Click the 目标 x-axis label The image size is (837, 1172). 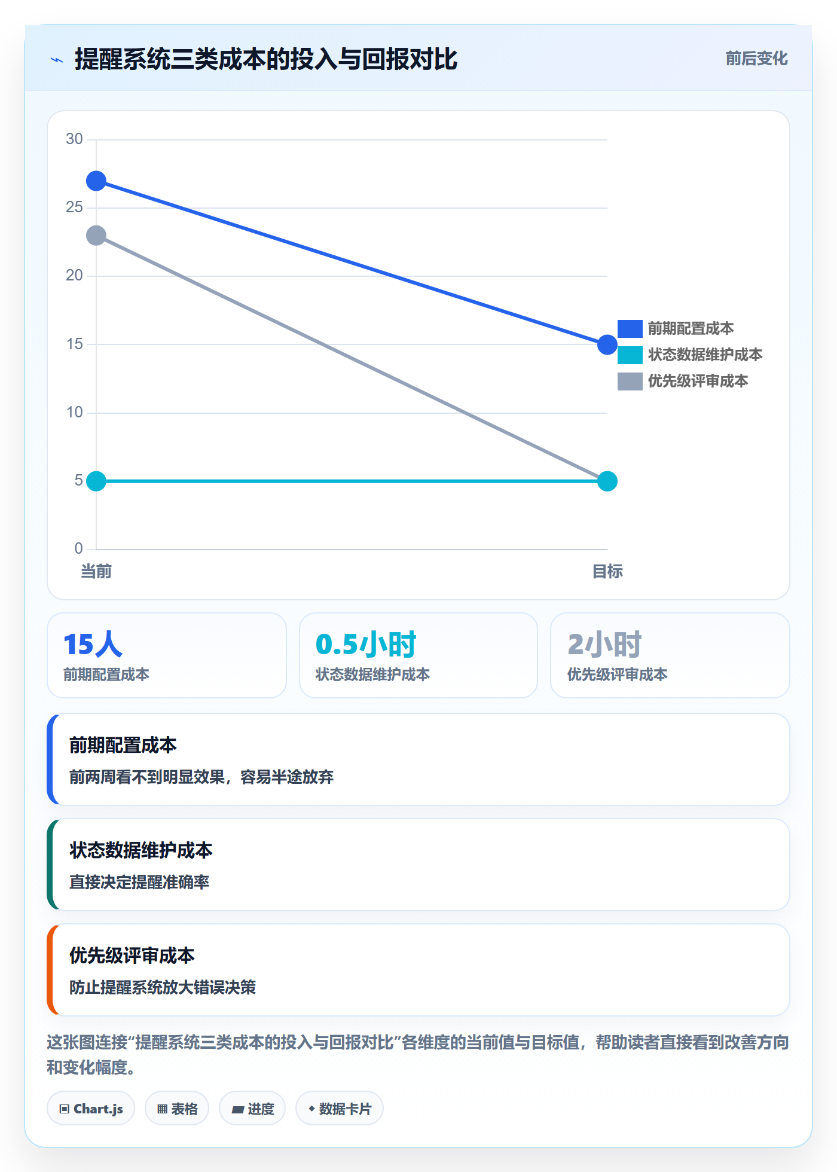point(607,572)
